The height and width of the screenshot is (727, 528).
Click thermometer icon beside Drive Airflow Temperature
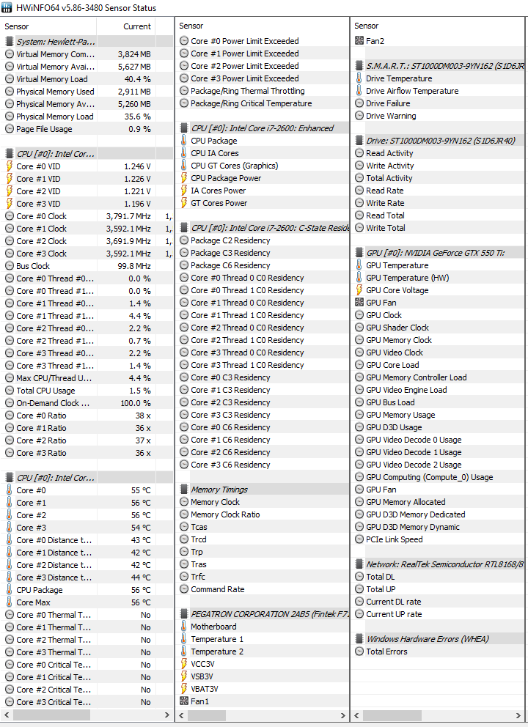[x=359, y=91]
